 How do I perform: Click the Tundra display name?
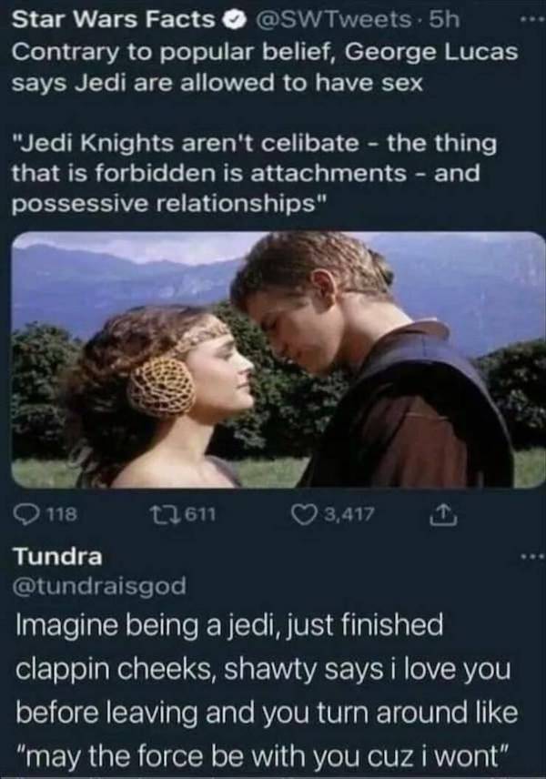57,557
